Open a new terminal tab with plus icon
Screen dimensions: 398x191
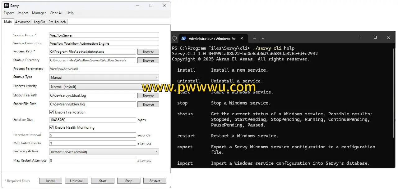pos(254,38)
